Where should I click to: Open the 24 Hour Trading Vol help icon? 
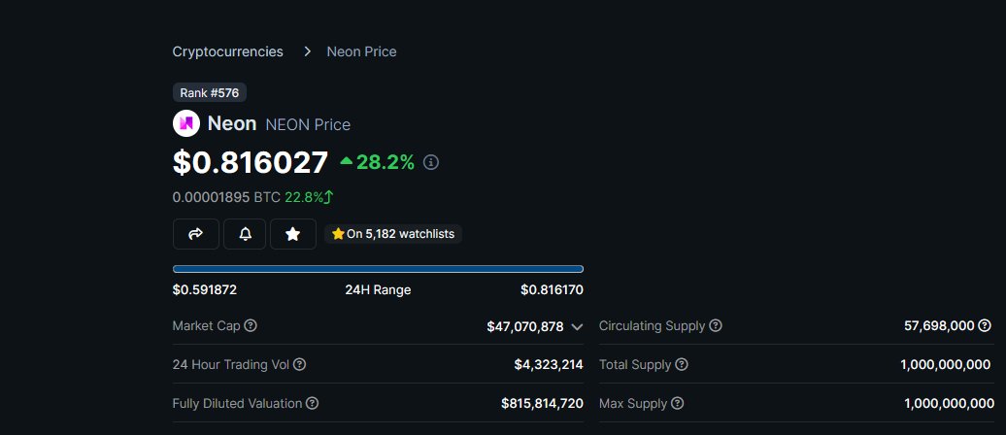coord(300,364)
